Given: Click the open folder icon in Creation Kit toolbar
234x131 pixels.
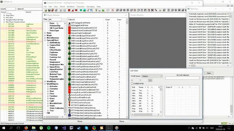Looking at the screenshot, I should pos(46,10).
